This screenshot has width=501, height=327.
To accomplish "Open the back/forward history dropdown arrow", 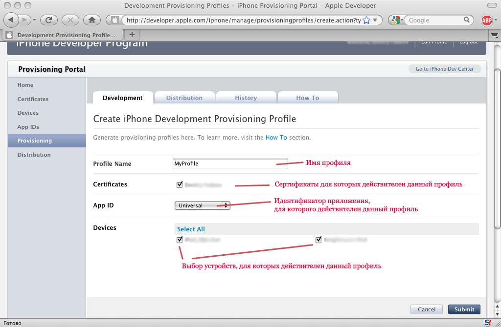I will [35, 20].
